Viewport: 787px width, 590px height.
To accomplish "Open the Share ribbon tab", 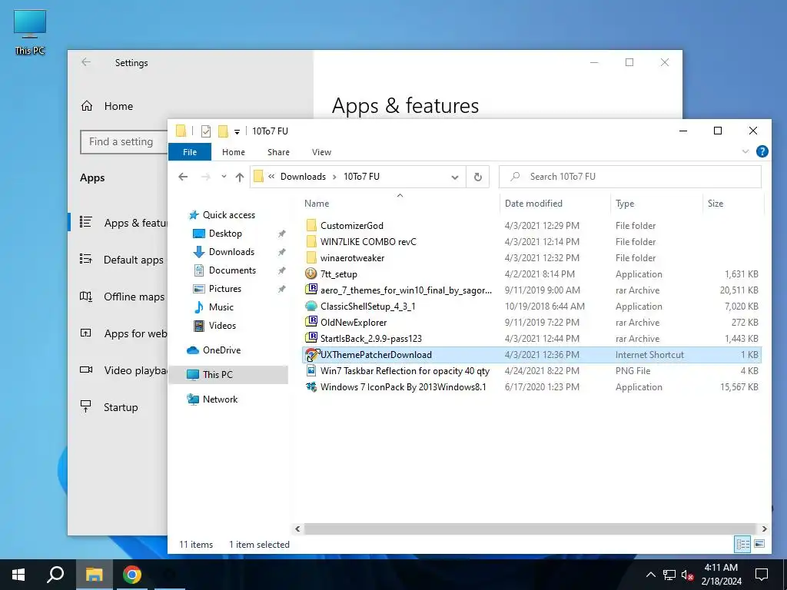I will click(x=278, y=152).
